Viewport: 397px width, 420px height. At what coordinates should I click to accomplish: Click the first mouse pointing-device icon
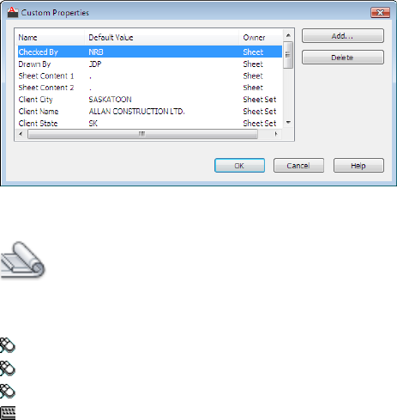(8, 345)
